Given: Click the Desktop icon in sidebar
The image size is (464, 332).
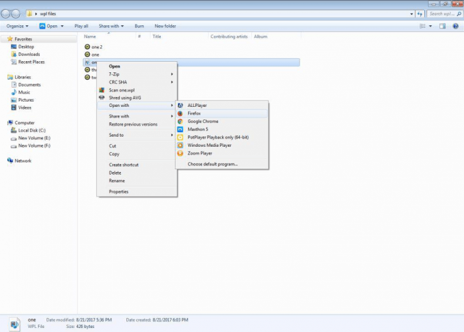Looking at the screenshot, I should pos(13,46).
